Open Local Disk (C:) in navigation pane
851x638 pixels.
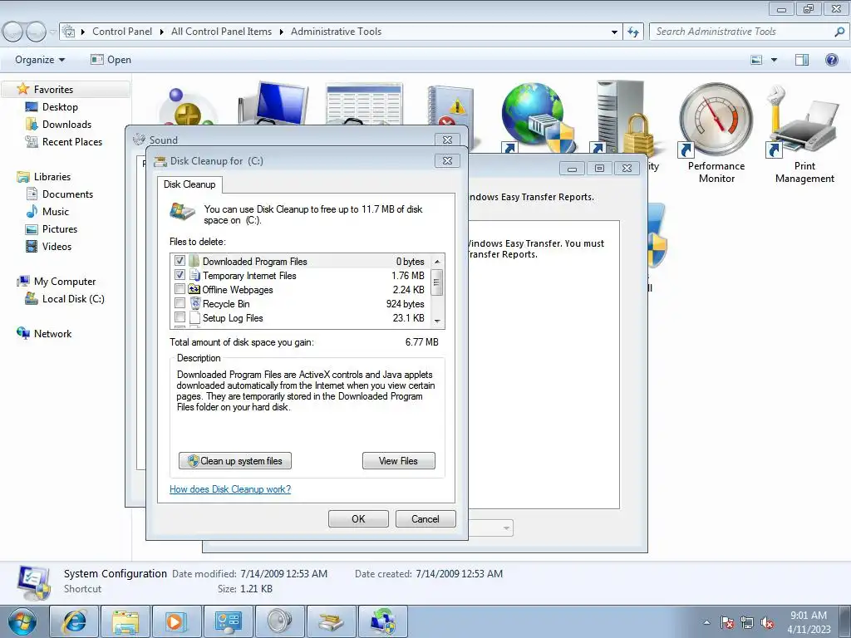click(x=73, y=298)
